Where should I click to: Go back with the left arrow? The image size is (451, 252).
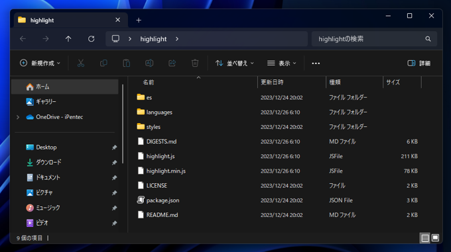[x=23, y=39]
